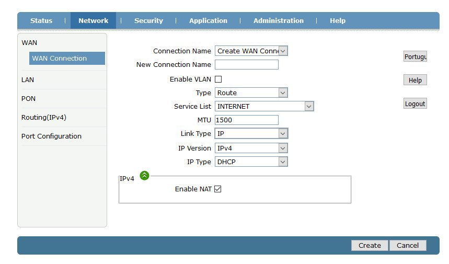Open the Administration tab

point(278,20)
